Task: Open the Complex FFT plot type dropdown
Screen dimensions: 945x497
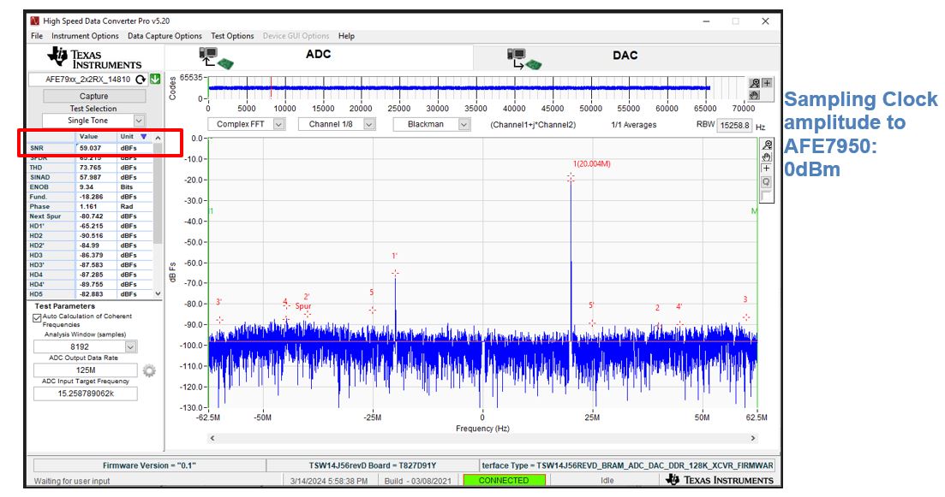Action: point(278,125)
